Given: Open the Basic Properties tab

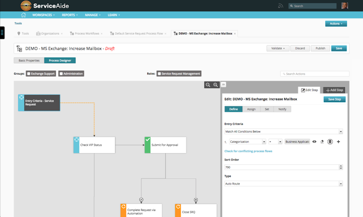Looking at the screenshot, I should point(29,61).
